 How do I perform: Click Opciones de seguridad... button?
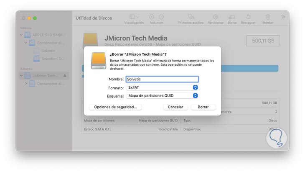[115, 107]
